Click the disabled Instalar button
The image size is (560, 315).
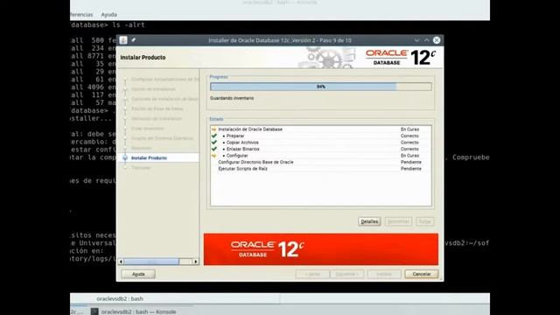pyautogui.click(x=384, y=274)
